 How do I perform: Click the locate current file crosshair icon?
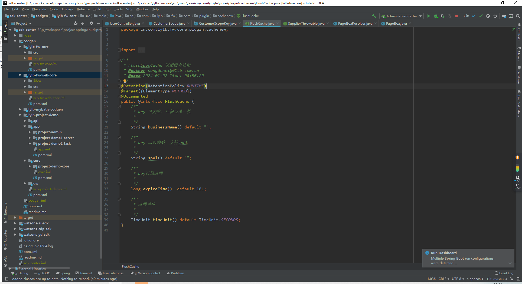coord(76,23)
